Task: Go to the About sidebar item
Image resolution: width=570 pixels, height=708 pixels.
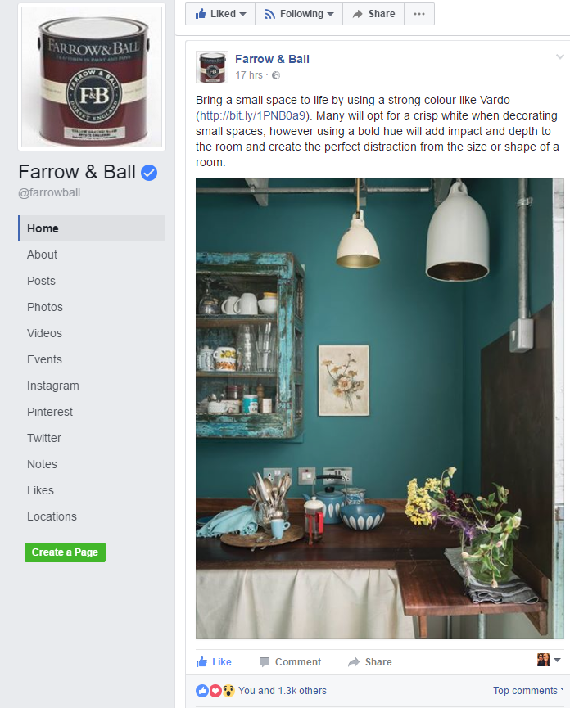Action: point(42,255)
